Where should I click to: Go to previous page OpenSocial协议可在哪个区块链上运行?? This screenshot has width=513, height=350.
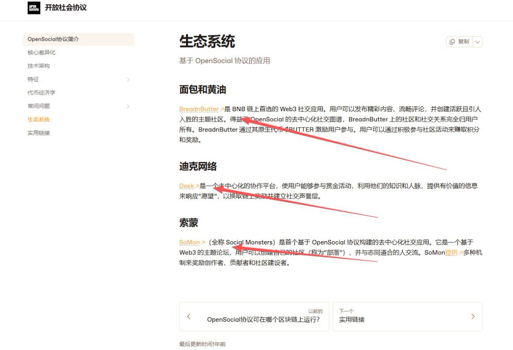point(254,316)
